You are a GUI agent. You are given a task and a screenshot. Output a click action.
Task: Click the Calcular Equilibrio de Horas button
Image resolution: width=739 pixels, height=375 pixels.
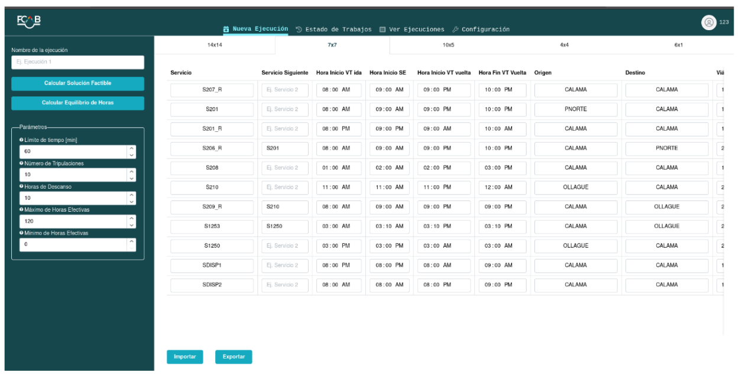pyautogui.click(x=77, y=103)
